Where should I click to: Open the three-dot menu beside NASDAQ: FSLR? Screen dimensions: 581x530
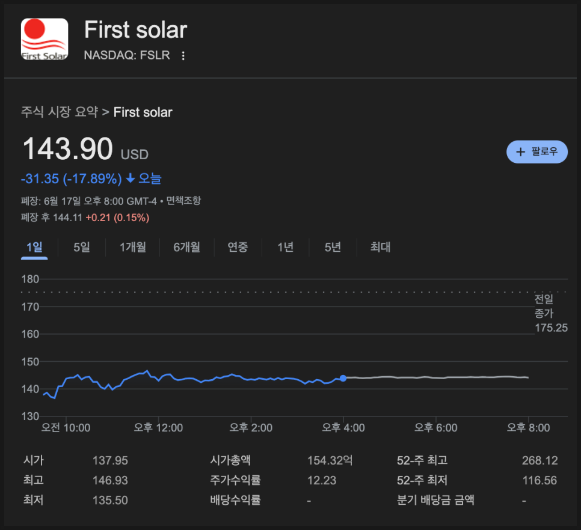point(183,55)
